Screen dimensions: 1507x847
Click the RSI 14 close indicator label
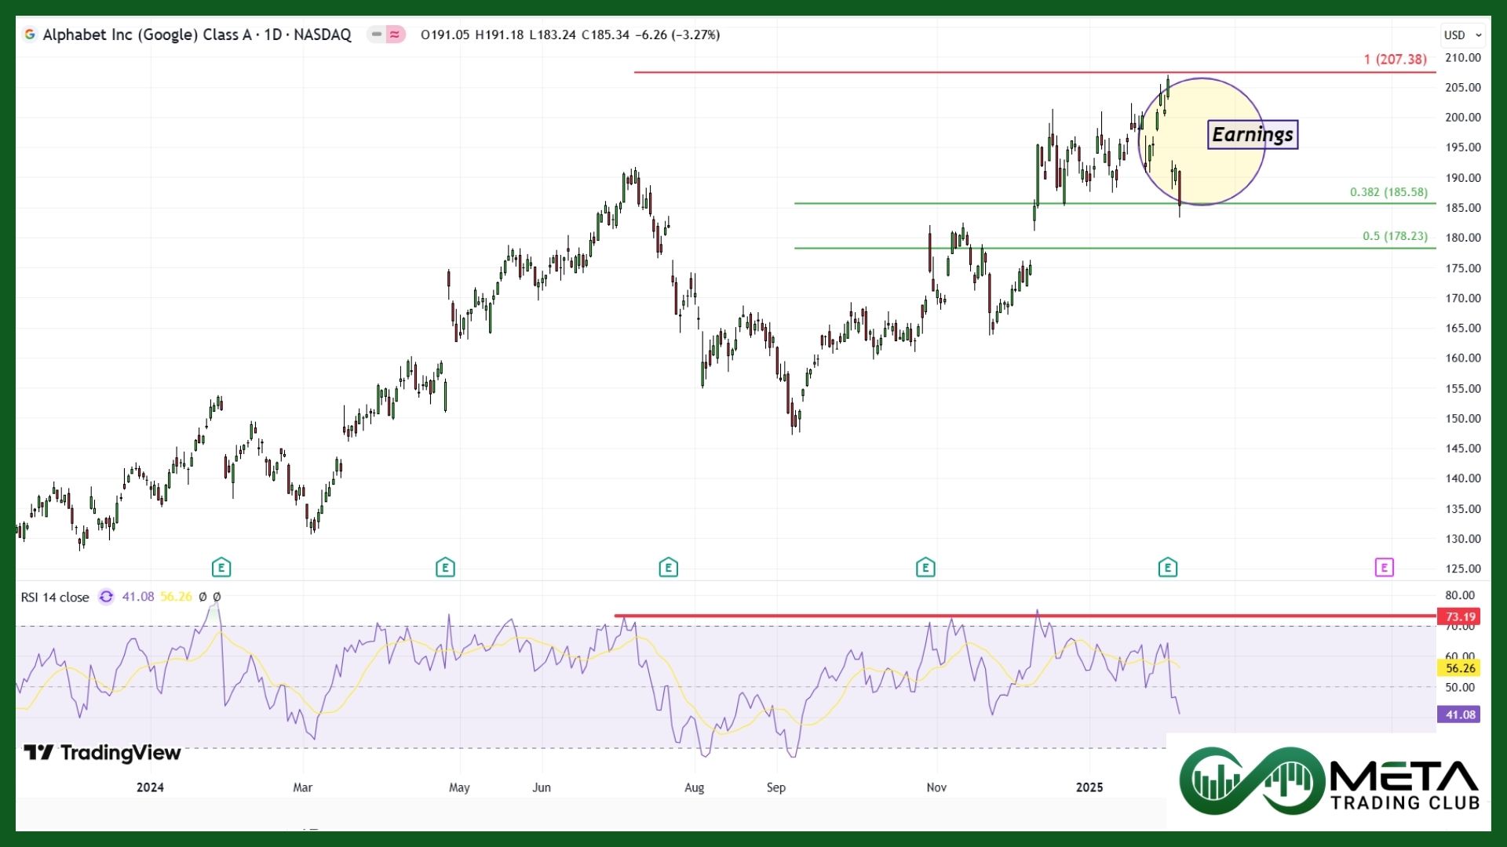[x=55, y=597]
